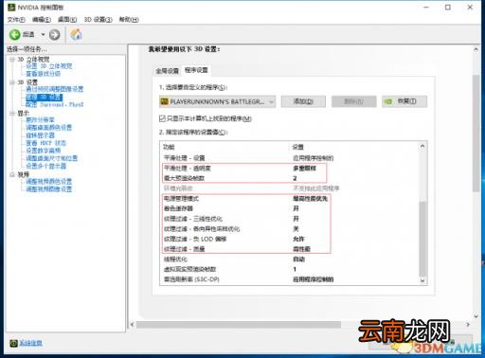Screen dimensions: 485x358
Task: Click the system information icon at bottom left
Action: point(13,343)
